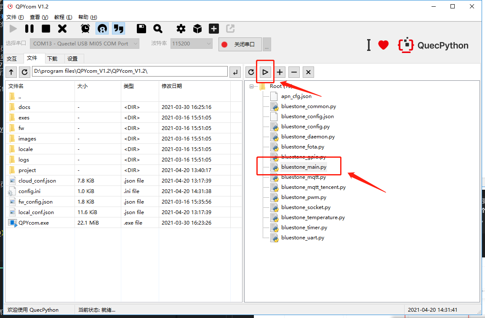
Task: Click the alarm clock toolbar icon
Action: tap(85, 29)
